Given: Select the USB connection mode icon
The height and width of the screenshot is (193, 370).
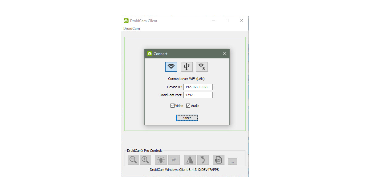Looking at the screenshot, I should [x=187, y=67].
